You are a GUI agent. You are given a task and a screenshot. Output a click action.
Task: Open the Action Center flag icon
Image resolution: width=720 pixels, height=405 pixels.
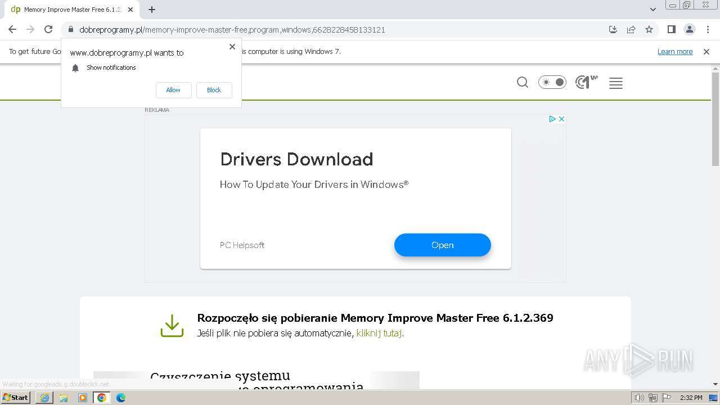(666, 398)
